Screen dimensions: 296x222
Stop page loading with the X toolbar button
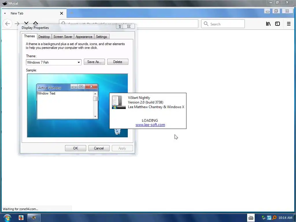pyautogui.click(x=26, y=23)
